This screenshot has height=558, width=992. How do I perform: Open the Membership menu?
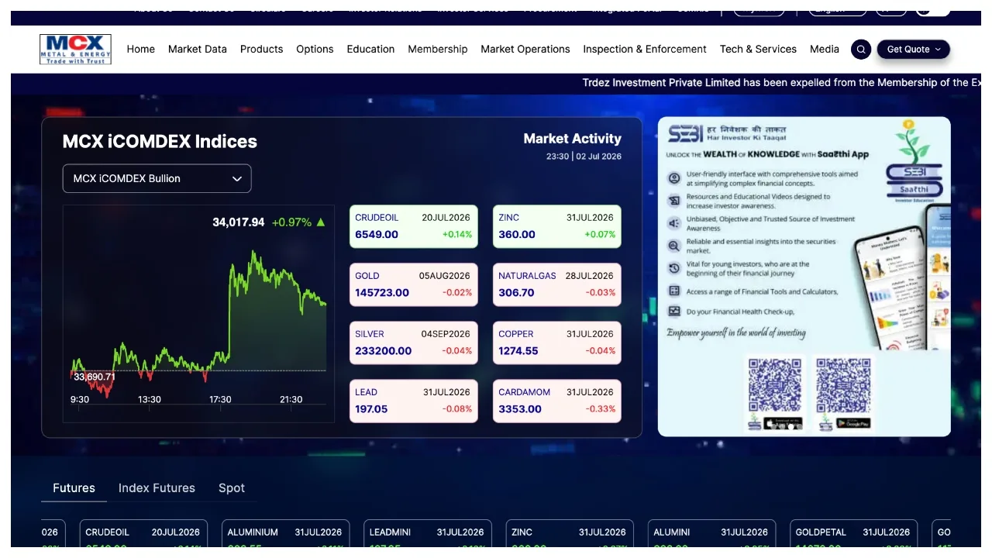438,49
